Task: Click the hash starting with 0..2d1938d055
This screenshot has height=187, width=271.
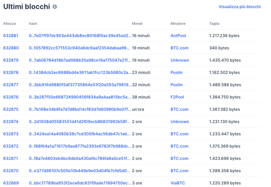Action: 80,121
